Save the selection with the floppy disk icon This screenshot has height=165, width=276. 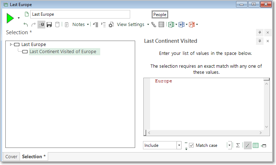(x=49, y=25)
